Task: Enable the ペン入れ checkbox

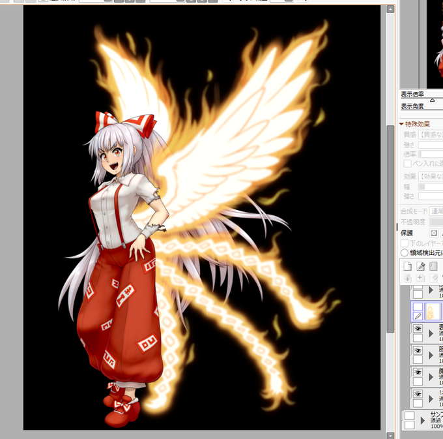Action: tap(407, 164)
